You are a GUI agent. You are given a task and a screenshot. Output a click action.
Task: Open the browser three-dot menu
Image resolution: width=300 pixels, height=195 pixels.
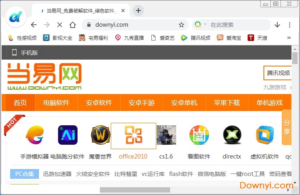click(289, 25)
